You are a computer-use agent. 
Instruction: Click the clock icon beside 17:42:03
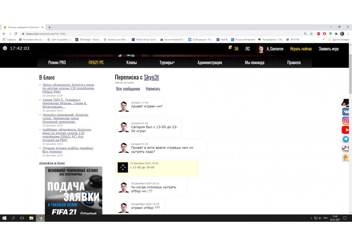[x=5, y=48]
